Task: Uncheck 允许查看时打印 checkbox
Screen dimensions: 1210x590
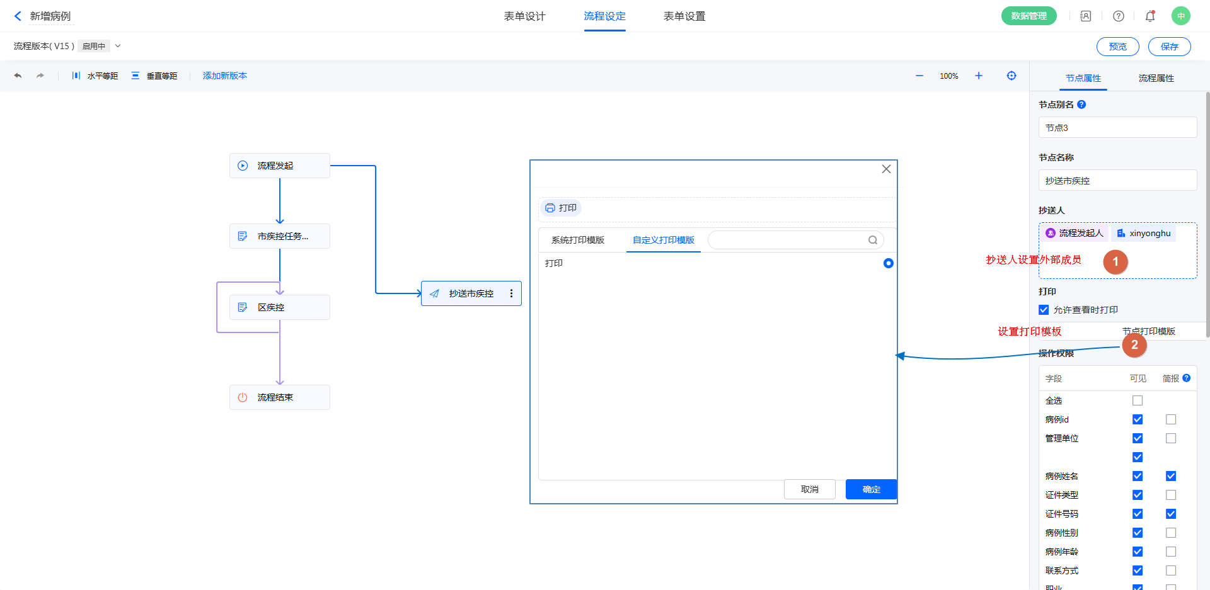Action: point(1044,310)
